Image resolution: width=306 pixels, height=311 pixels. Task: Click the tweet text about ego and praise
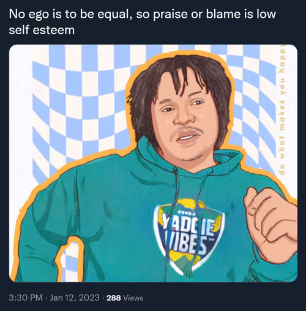point(143,22)
